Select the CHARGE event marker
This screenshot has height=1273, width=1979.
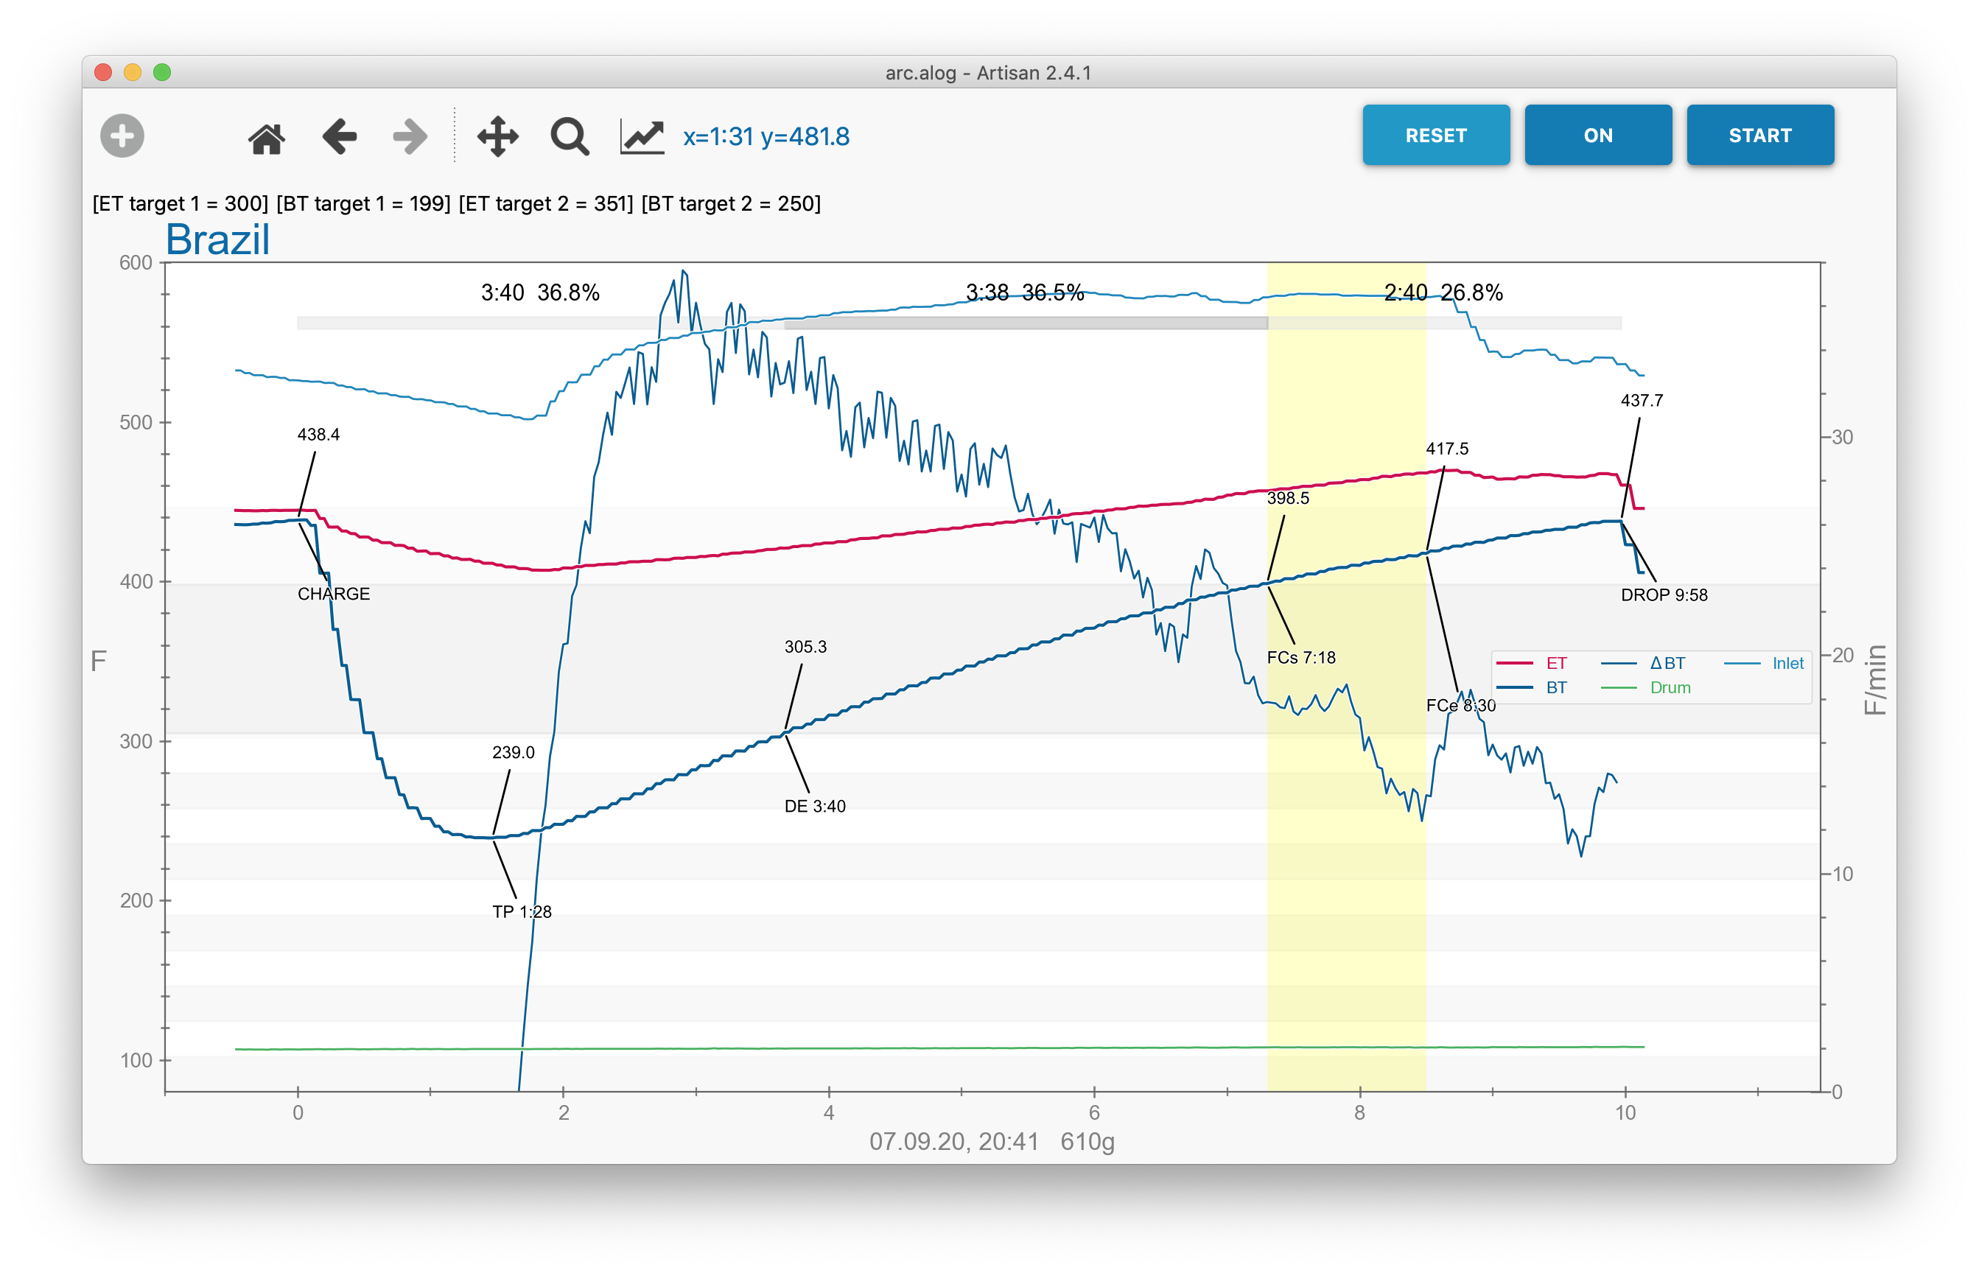click(x=333, y=594)
